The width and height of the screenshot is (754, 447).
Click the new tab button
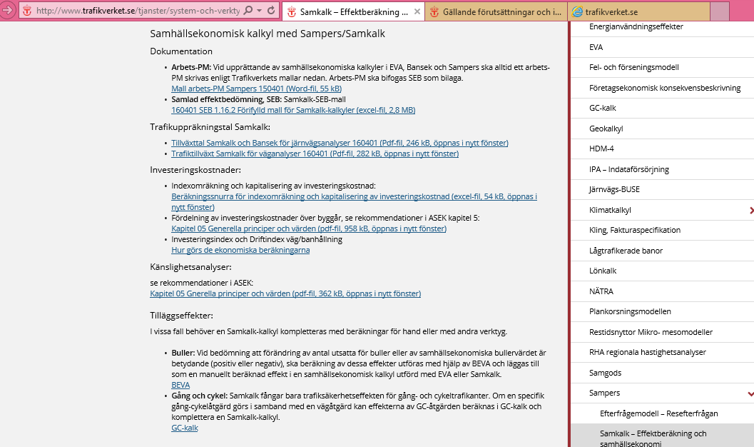[719, 12]
